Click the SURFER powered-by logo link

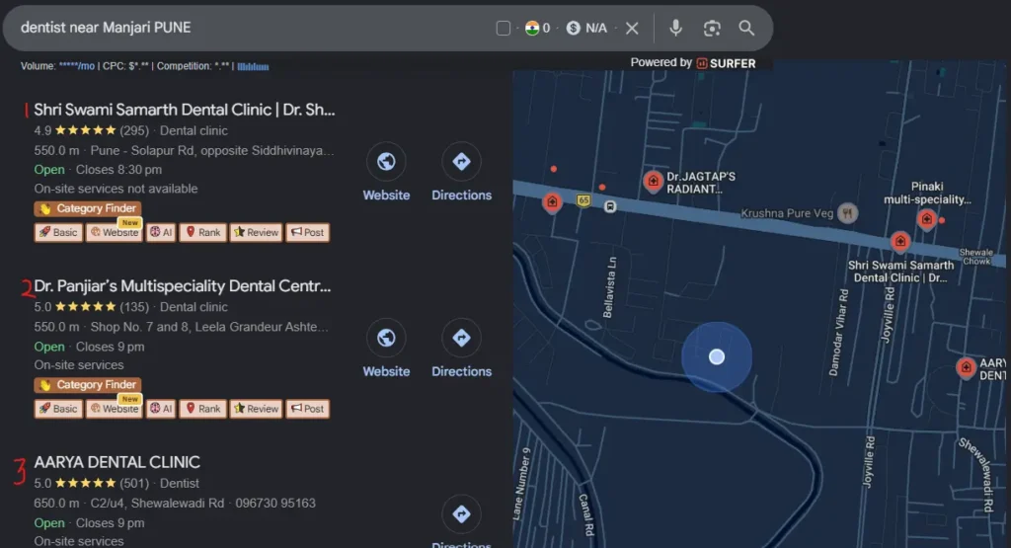point(726,63)
